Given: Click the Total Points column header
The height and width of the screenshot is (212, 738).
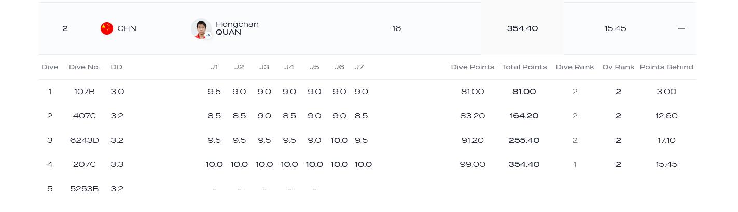Looking at the screenshot, I should [524, 67].
